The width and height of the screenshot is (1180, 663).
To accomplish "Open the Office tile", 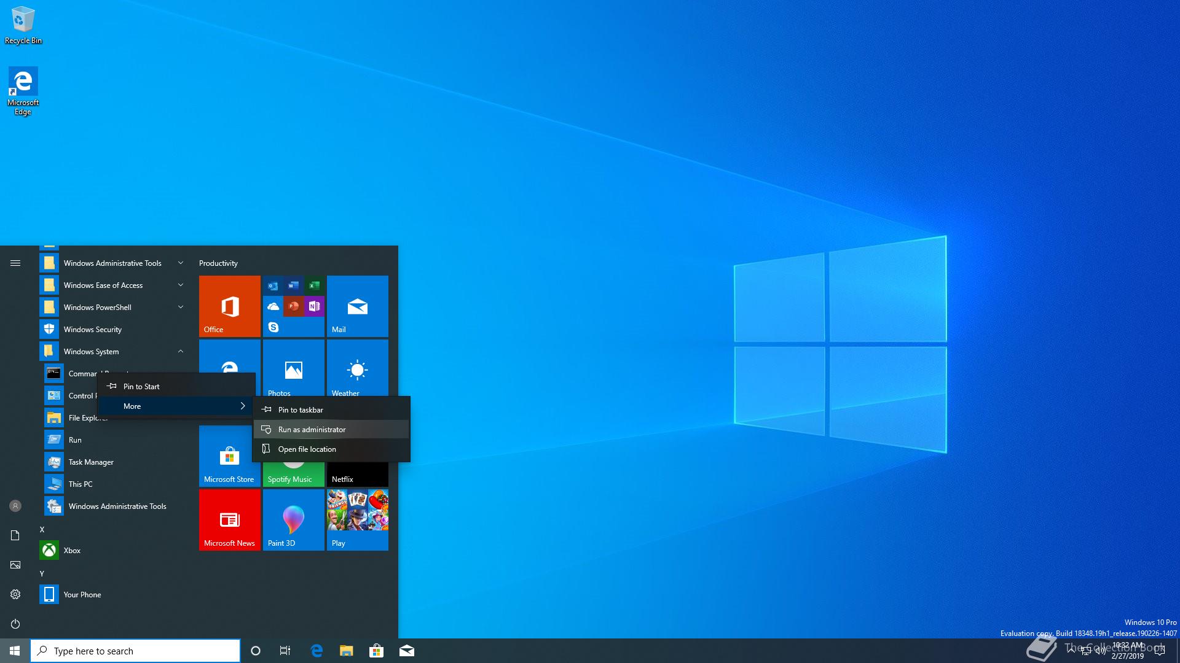I will (229, 306).
